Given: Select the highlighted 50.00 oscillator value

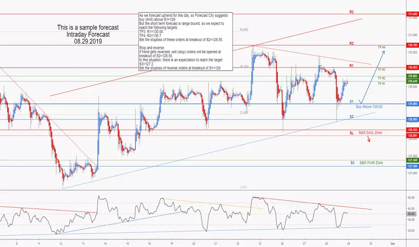Looking at the screenshot, I should [x=411, y=214].
